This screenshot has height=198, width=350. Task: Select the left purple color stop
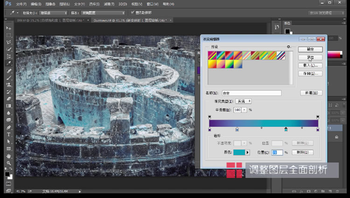(x=210, y=129)
